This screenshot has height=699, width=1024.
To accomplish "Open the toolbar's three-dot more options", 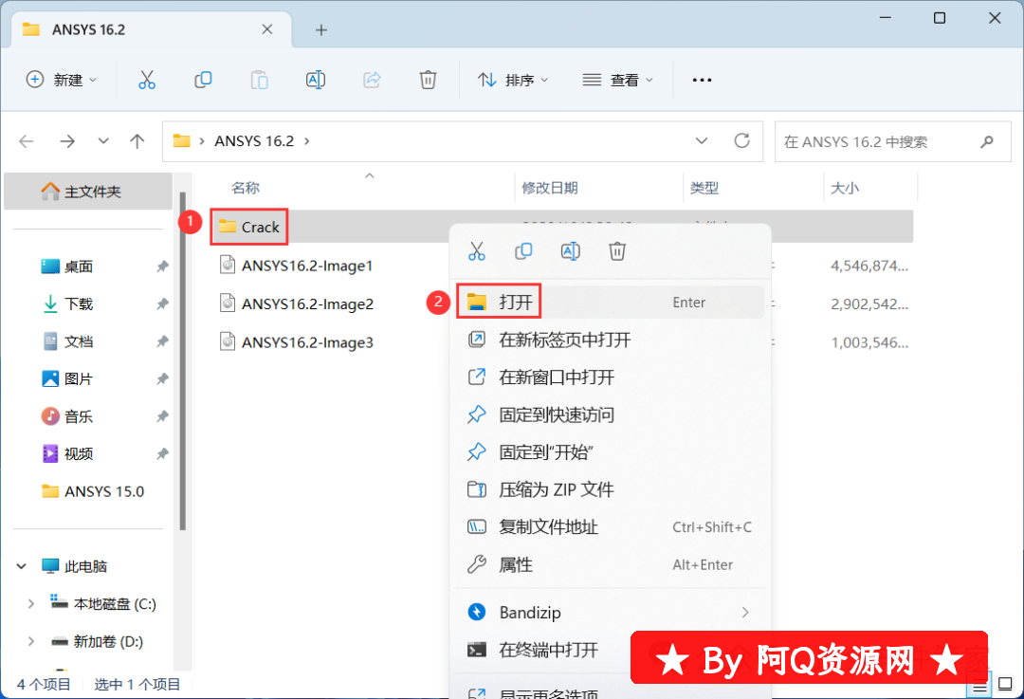I will click(x=702, y=80).
